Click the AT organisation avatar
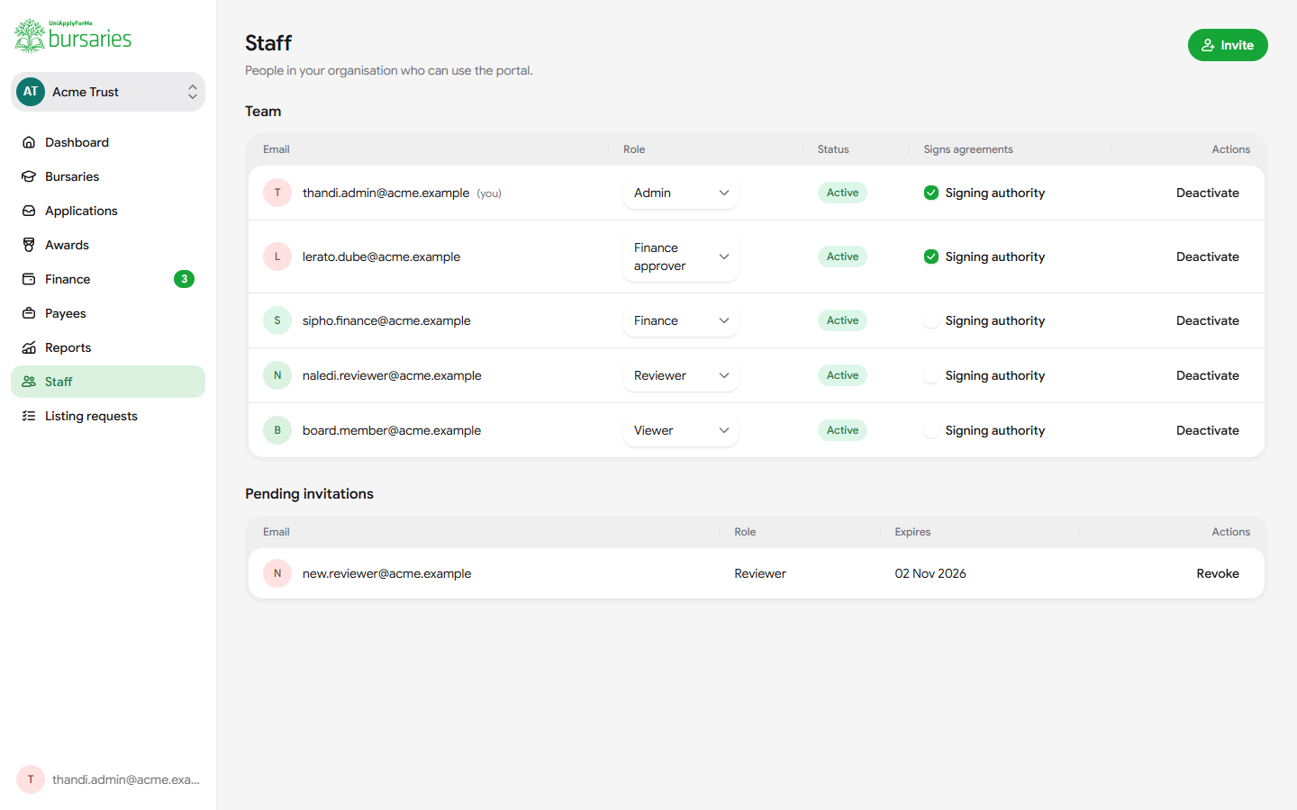This screenshot has height=810, width=1297. (31, 92)
